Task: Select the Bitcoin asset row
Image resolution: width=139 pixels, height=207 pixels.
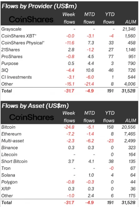Action: coord(69,127)
